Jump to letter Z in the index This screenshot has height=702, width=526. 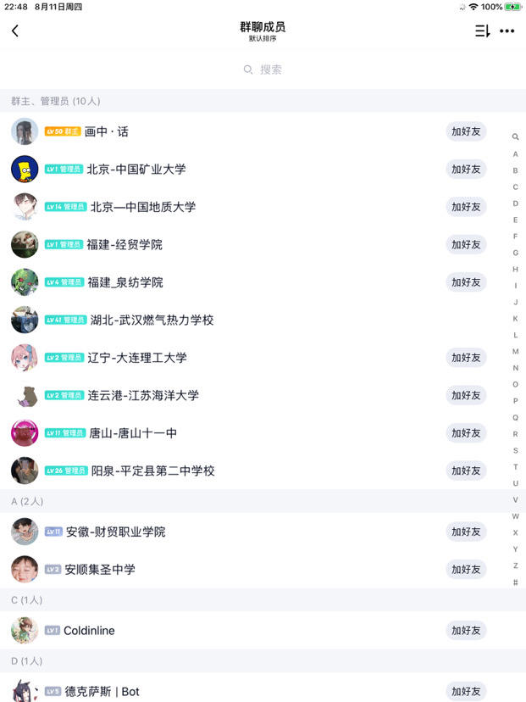click(515, 565)
